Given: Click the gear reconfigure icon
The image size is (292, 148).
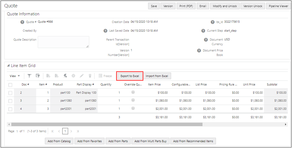Looking at the screenshot, I should [x=73, y=76].
